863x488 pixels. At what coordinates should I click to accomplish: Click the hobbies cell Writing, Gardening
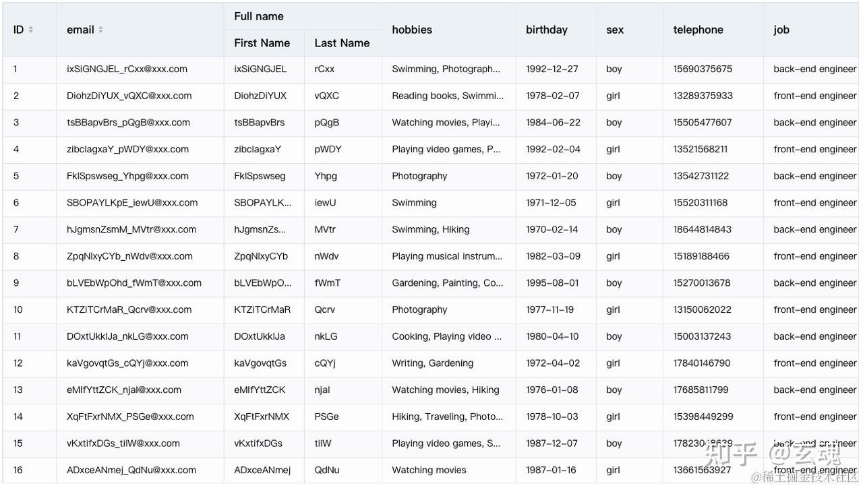(432, 363)
